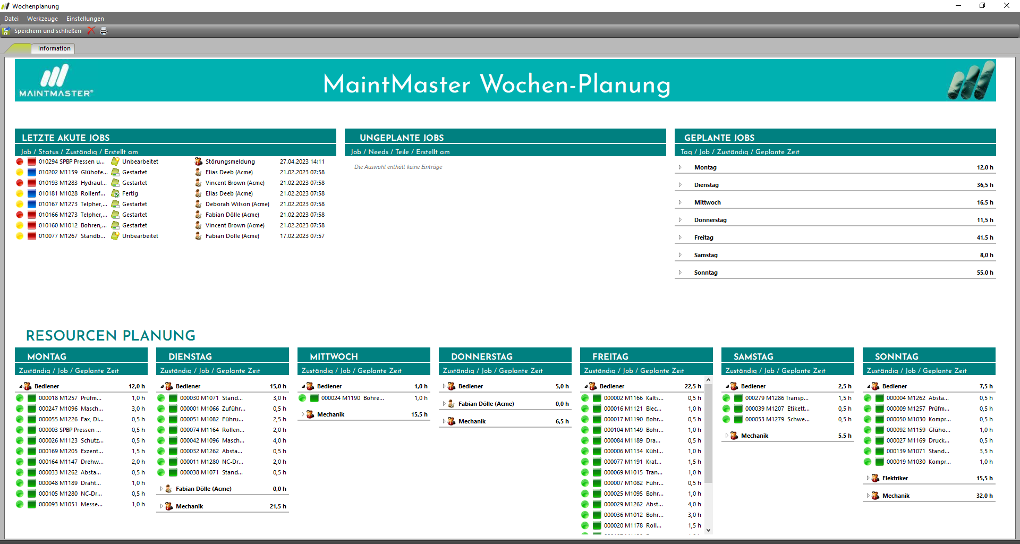
Task: Click blue category square of job 010202
Action: point(32,173)
